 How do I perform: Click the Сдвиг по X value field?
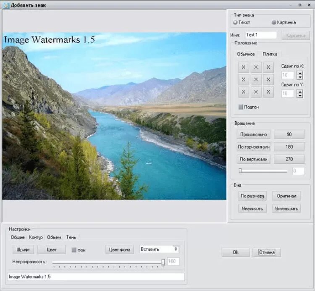(287, 75)
